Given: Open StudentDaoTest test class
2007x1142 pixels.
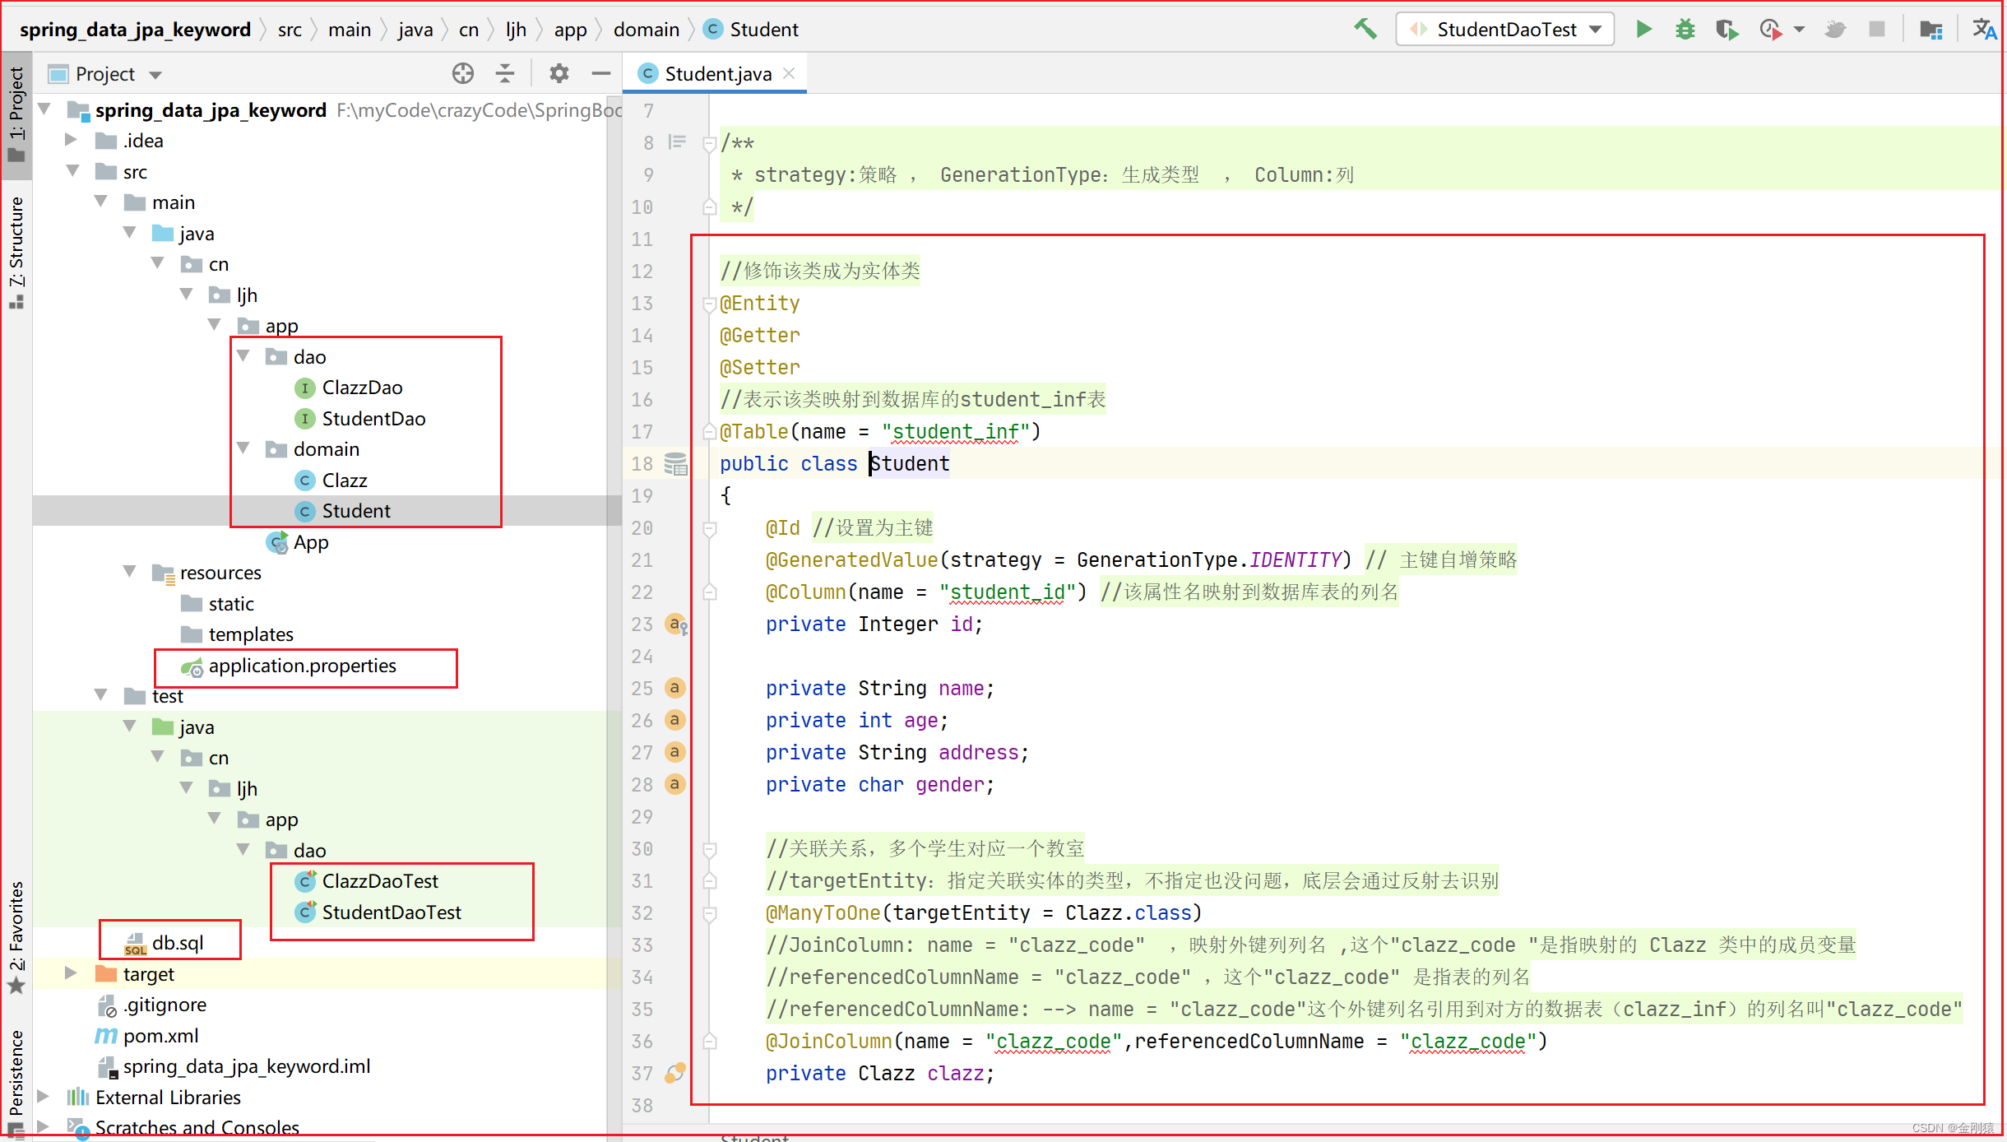Looking at the screenshot, I should (392, 912).
